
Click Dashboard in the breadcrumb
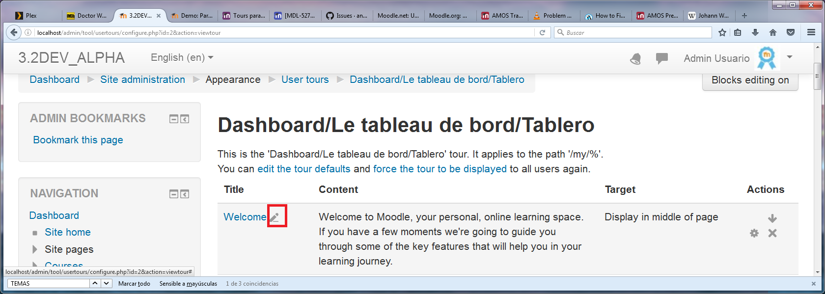(55, 80)
